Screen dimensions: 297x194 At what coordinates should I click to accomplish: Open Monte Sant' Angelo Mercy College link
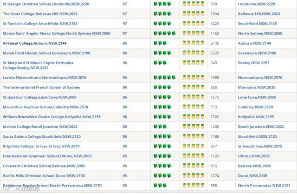coord(56,33)
